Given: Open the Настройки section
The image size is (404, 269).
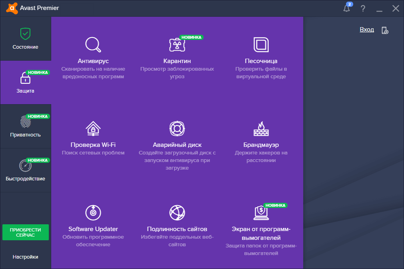Looking at the screenshot, I should coord(26,257).
